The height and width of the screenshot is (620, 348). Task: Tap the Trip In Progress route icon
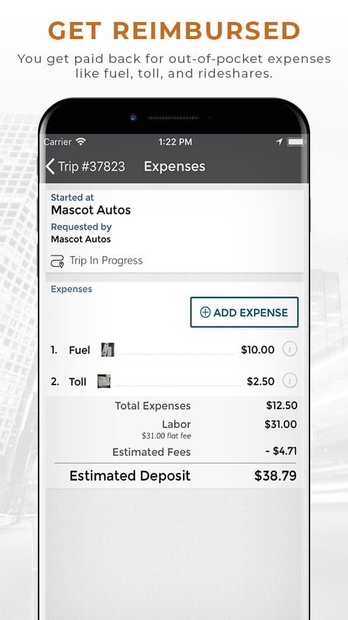(57, 261)
